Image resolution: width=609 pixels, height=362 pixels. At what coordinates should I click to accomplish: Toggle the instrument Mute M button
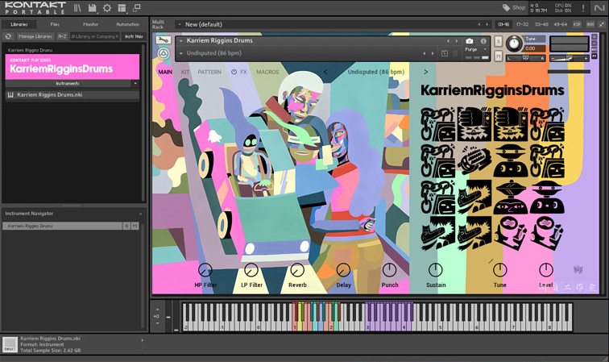tap(499, 56)
